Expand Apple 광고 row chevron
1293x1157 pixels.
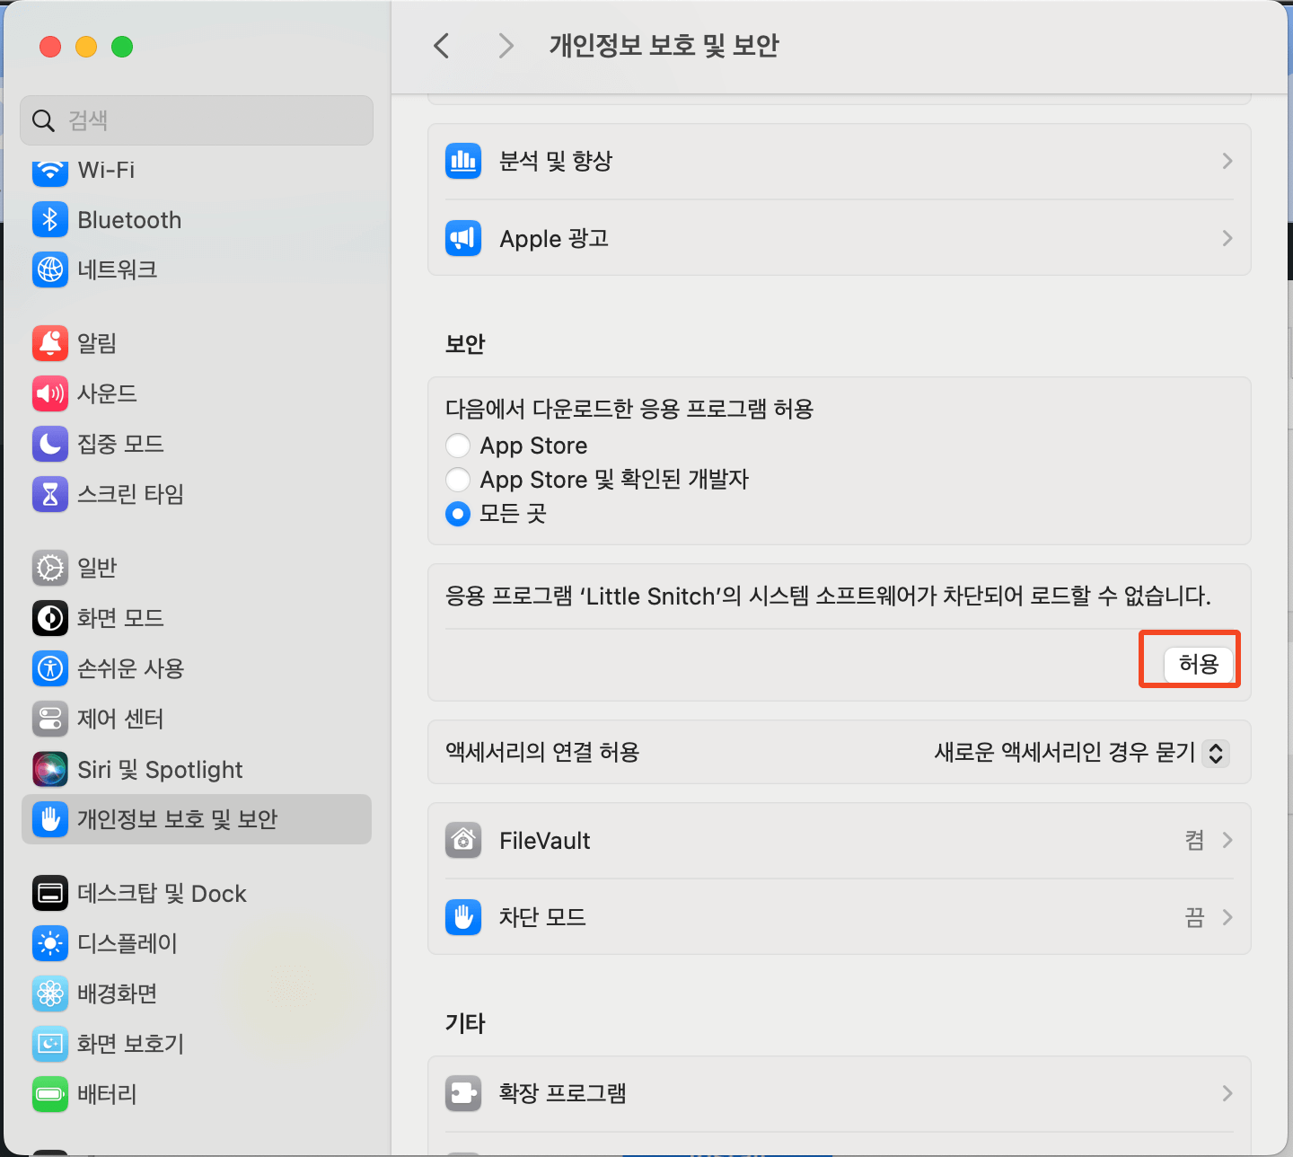pos(1227,238)
